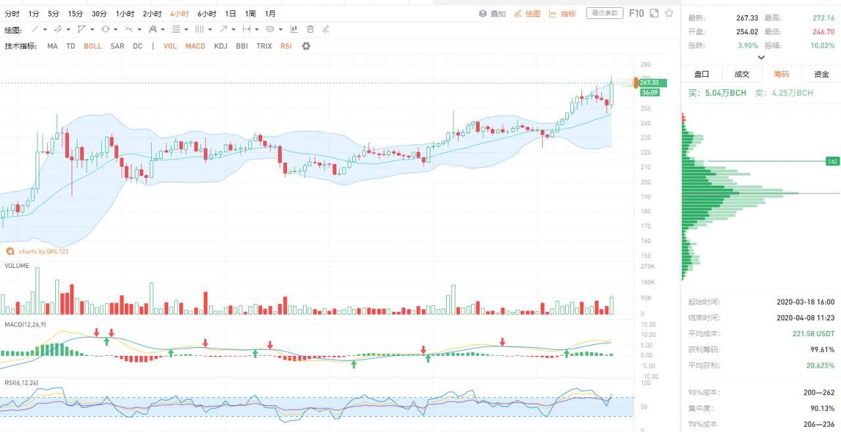Click the F10 button

pos(636,13)
